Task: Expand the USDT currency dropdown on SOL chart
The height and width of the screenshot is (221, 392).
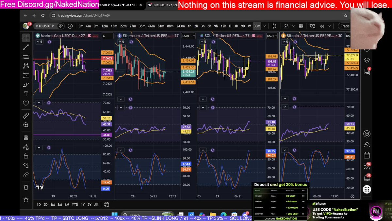Action: [272, 36]
